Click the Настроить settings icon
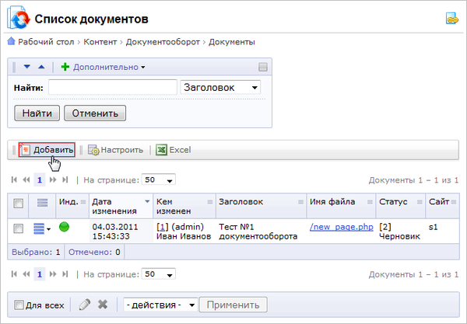467x324 pixels. point(93,150)
